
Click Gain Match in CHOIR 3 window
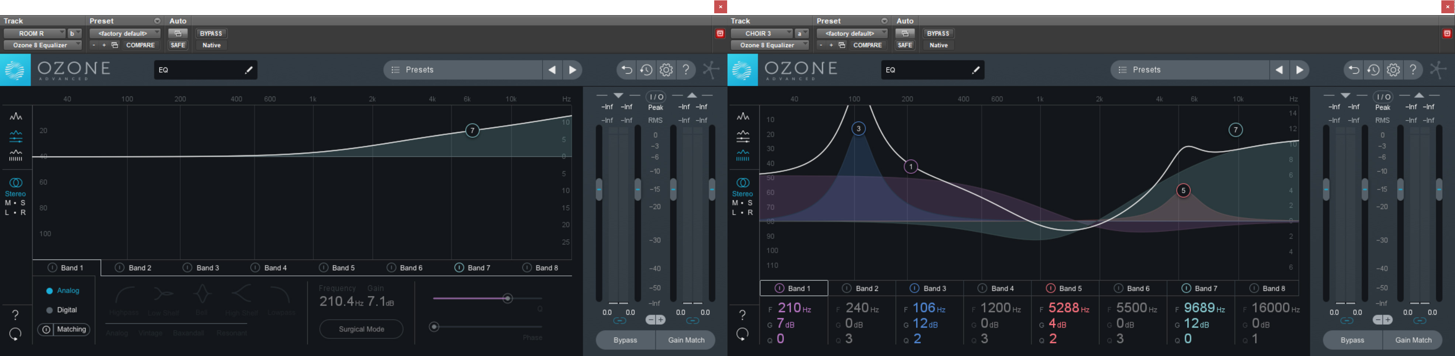pos(1413,340)
